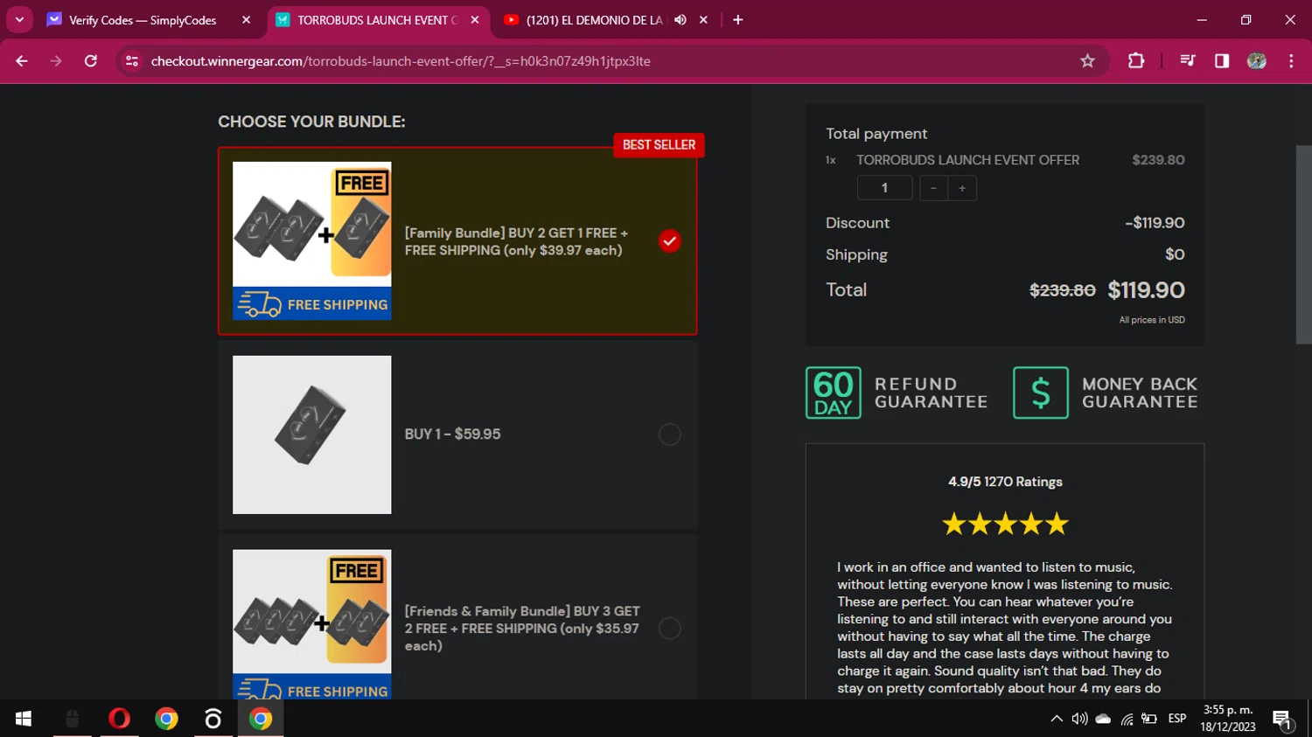
Task: Open the first Chrome icon on the taskbar
Action: (x=166, y=719)
